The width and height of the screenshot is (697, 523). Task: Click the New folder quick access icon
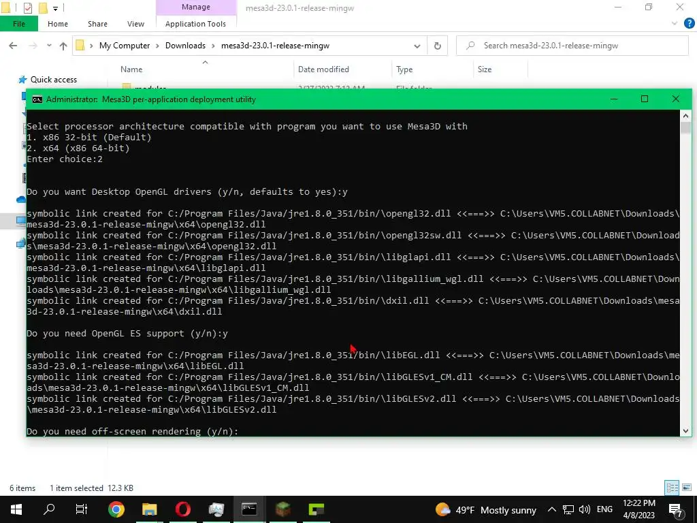pyautogui.click(x=43, y=7)
